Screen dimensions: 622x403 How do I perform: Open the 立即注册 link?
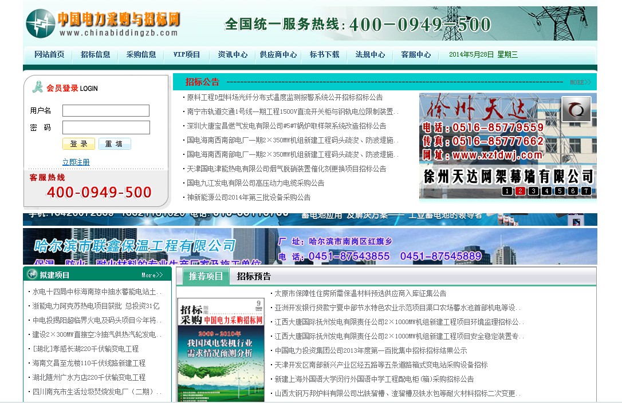[76, 162]
